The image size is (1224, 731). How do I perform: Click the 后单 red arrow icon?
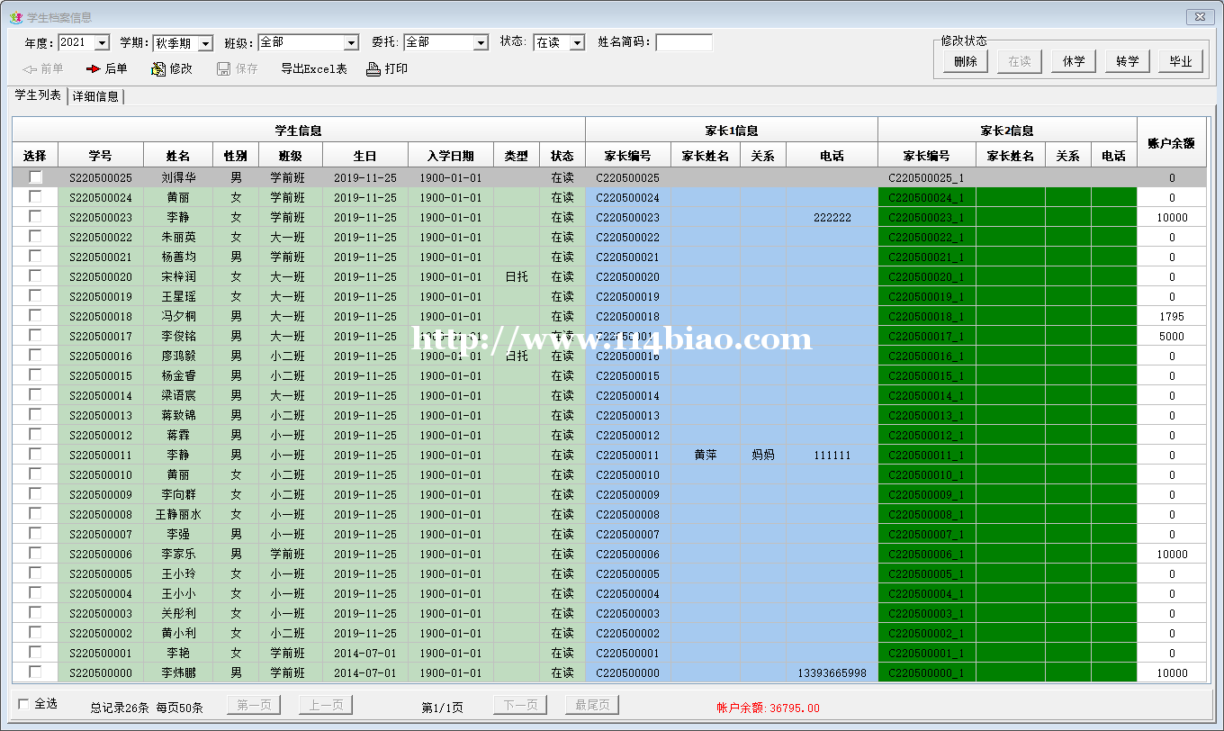coord(93,68)
